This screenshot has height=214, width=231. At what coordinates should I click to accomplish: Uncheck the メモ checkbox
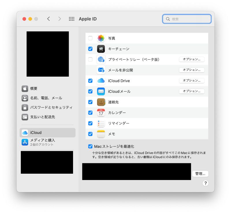(90, 134)
